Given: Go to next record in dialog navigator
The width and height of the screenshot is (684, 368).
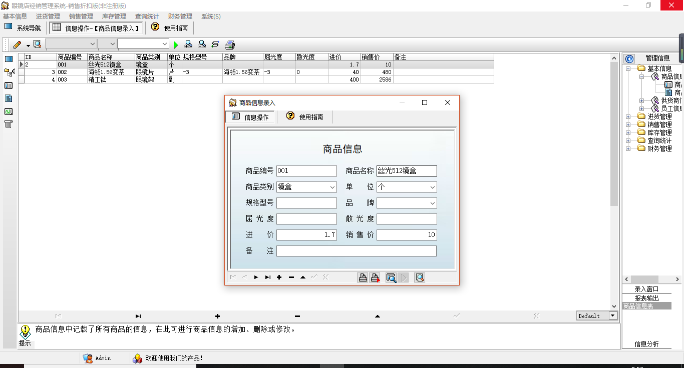Looking at the screenshot, I should pyautogui.click(x=256, y=277).
